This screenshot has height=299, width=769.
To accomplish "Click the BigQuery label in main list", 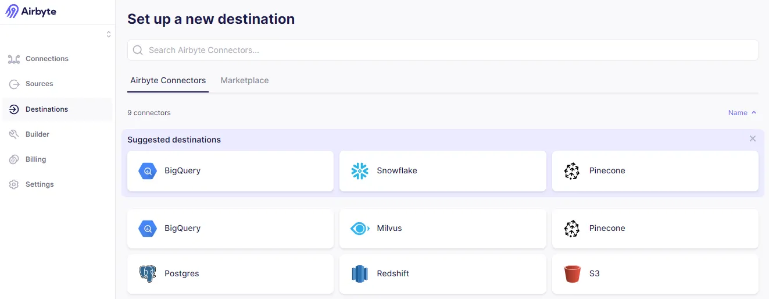I will point(183,229).
